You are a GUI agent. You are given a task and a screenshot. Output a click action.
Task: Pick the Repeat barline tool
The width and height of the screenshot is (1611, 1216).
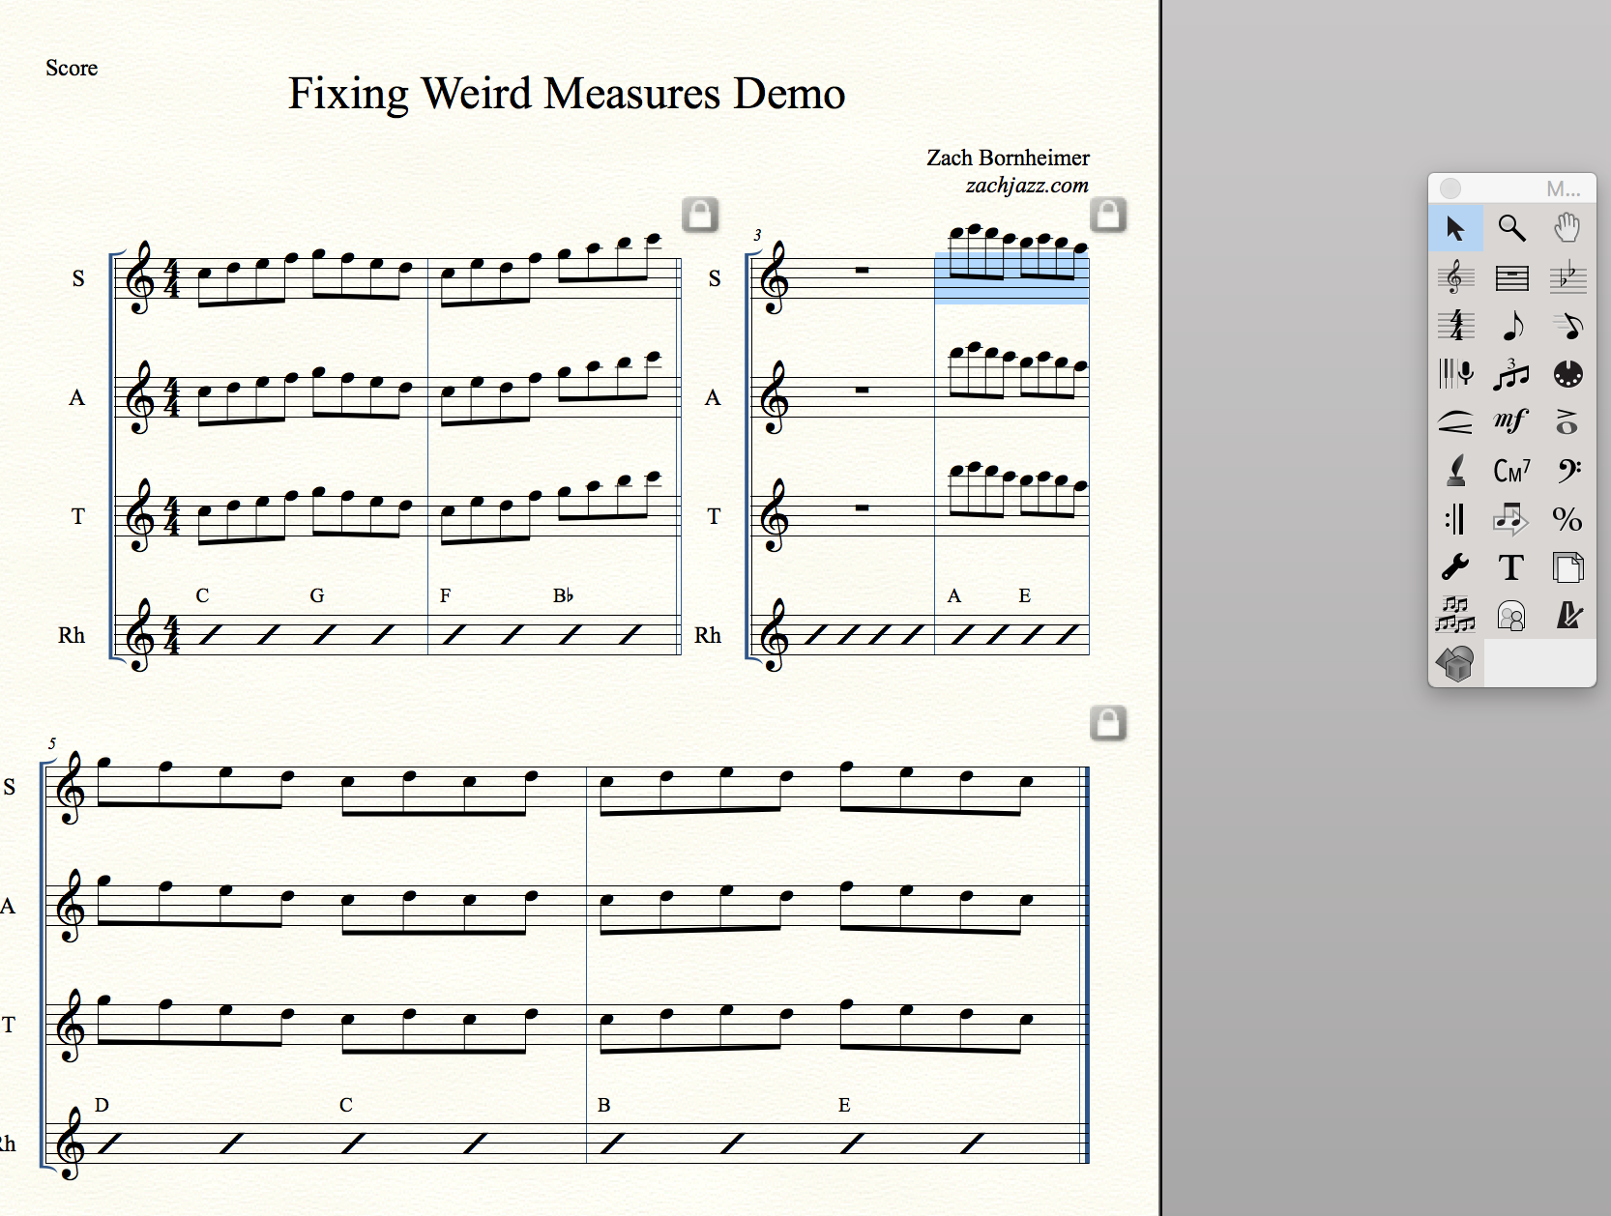1455,519
